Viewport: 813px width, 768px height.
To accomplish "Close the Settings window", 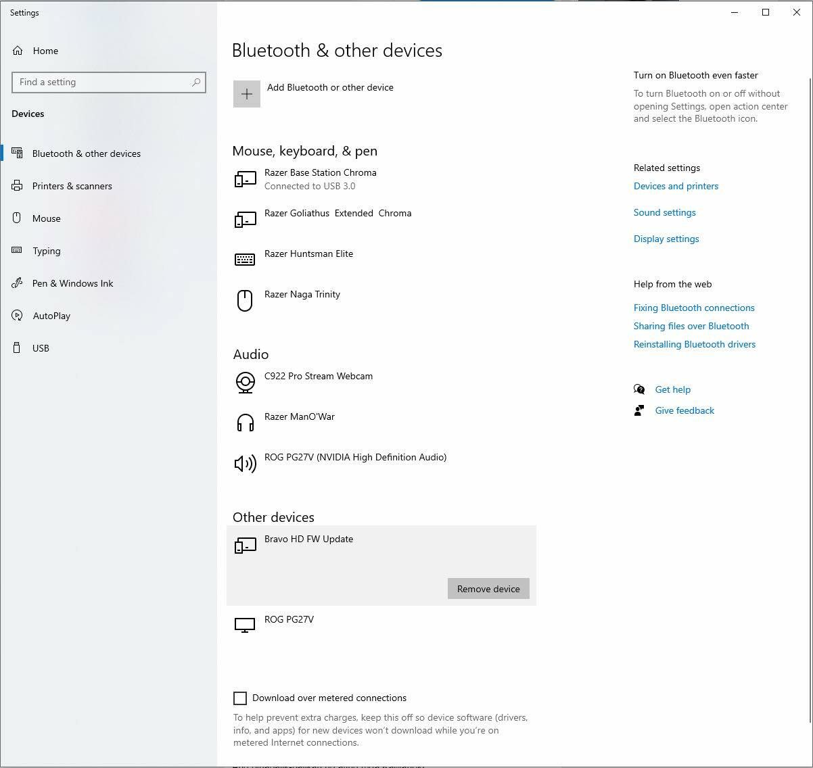I will (x=797, y=12).
